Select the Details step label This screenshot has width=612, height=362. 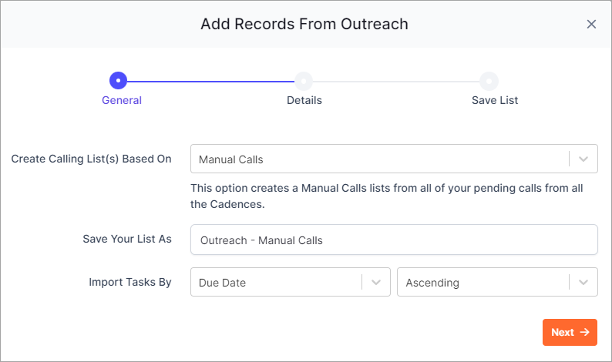pos(304,100)
